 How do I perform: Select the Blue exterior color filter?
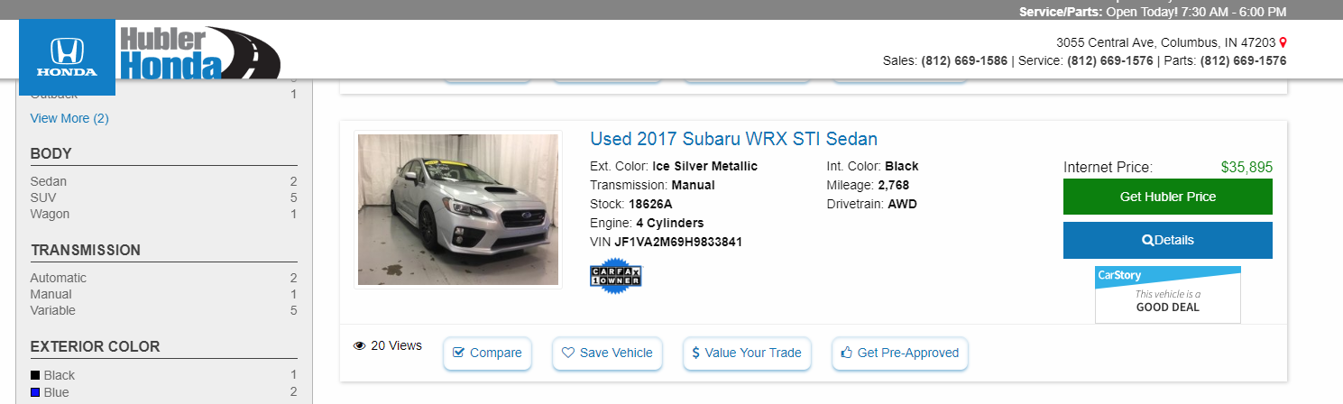point(57,392)
